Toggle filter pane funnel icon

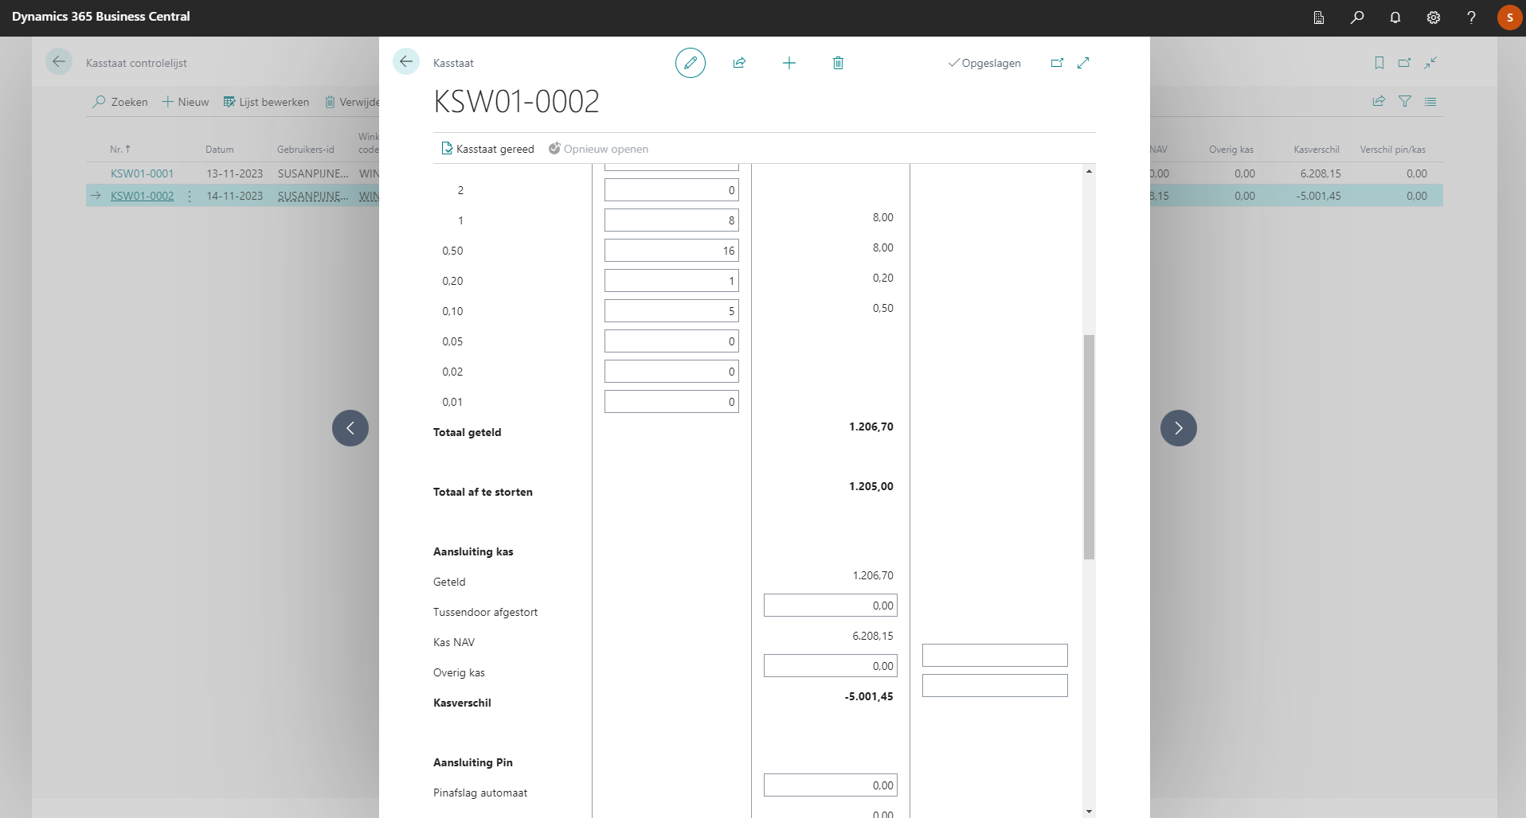click(x=1405, y=101)
